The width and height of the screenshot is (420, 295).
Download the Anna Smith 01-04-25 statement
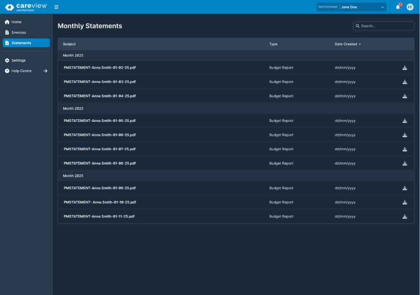coord(405,96)
